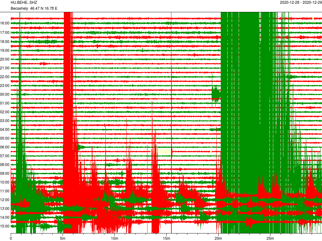The height and width of the screenshot is (241, 322).
Task: Select the 16:00 hour label
Action: point(5,23)
